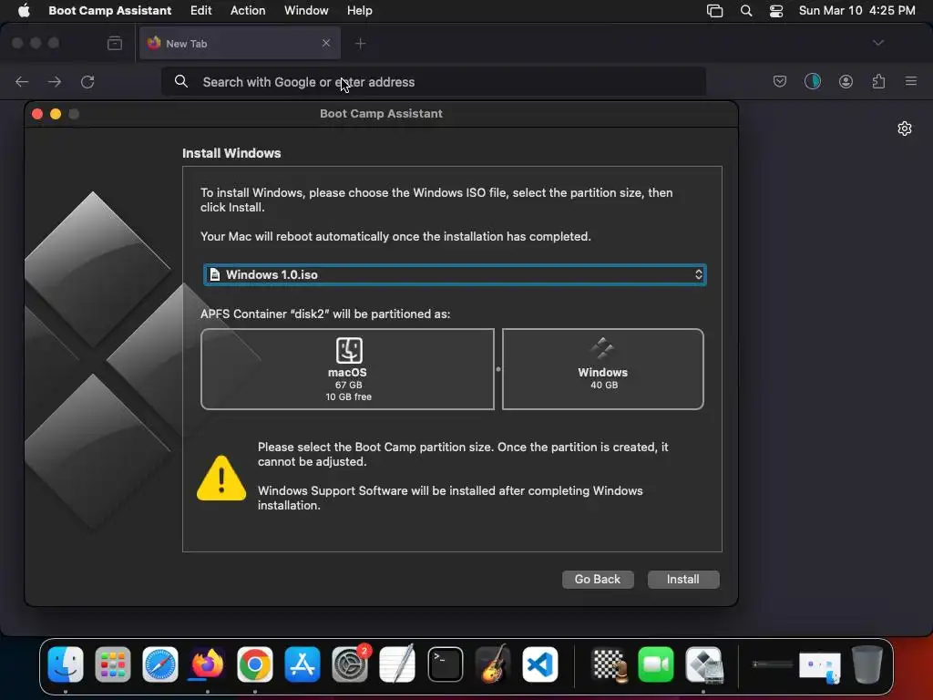Close the New Tab tab
This screenshot has width=933, height=700.
326,43
